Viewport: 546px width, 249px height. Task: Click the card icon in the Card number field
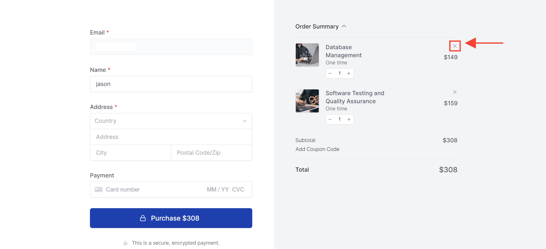click(99, 189)
